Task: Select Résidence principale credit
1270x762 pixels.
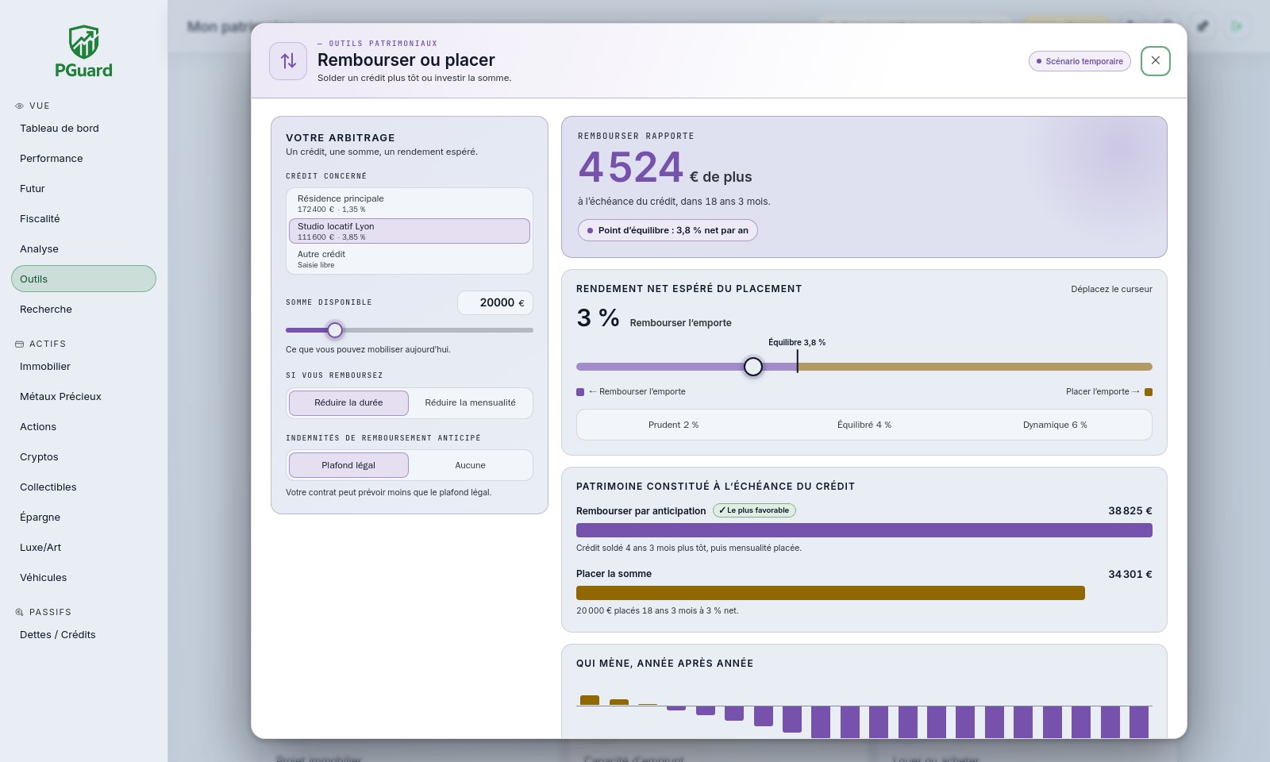Action: [x=410, y=203]
